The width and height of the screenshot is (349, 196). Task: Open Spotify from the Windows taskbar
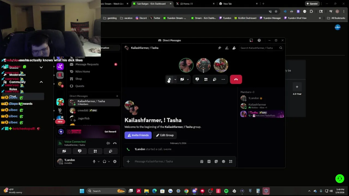[226, 191]
